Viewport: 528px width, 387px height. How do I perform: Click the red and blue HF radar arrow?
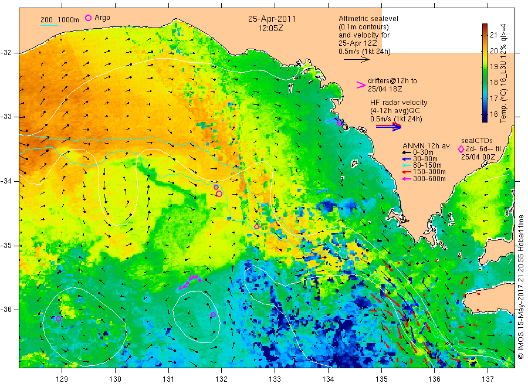tap(388, 126)
